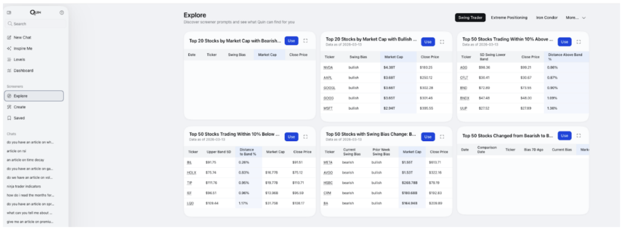Open the help icon in sidebar header
The image size is (622, 229).
tap(62, 13)
